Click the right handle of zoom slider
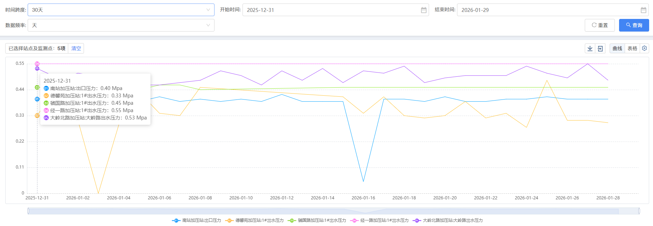The width and height of the screenshot is (653, 226). [x=639, y=211]
